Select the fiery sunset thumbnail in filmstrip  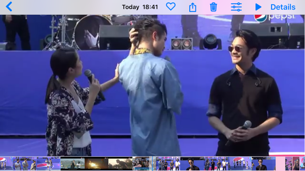pos(96,164)
